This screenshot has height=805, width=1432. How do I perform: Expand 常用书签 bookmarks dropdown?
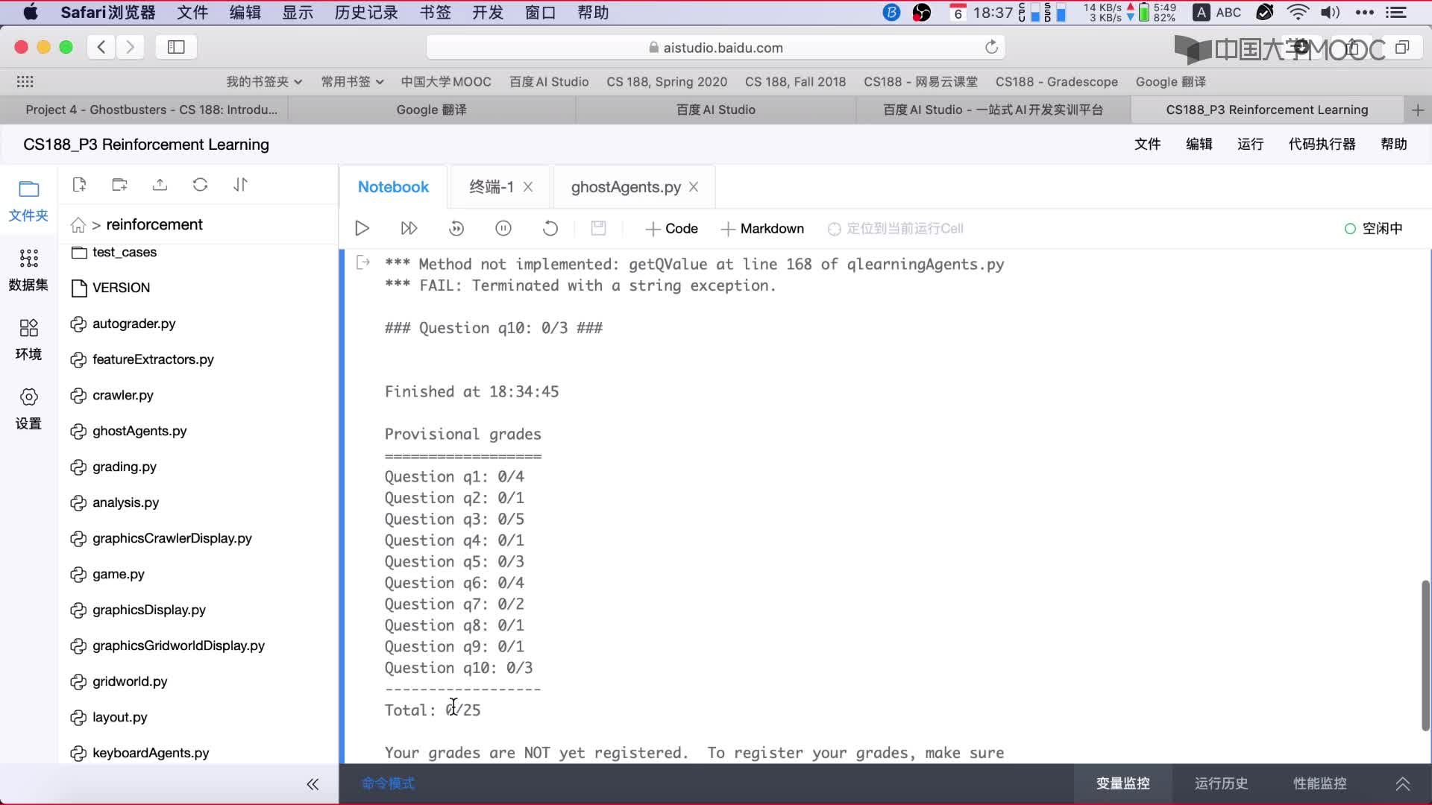click(352, 81)
